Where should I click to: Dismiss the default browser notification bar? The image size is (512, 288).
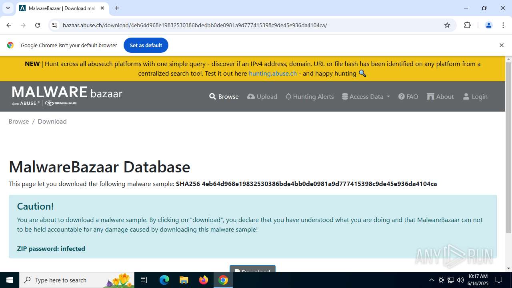501,45
